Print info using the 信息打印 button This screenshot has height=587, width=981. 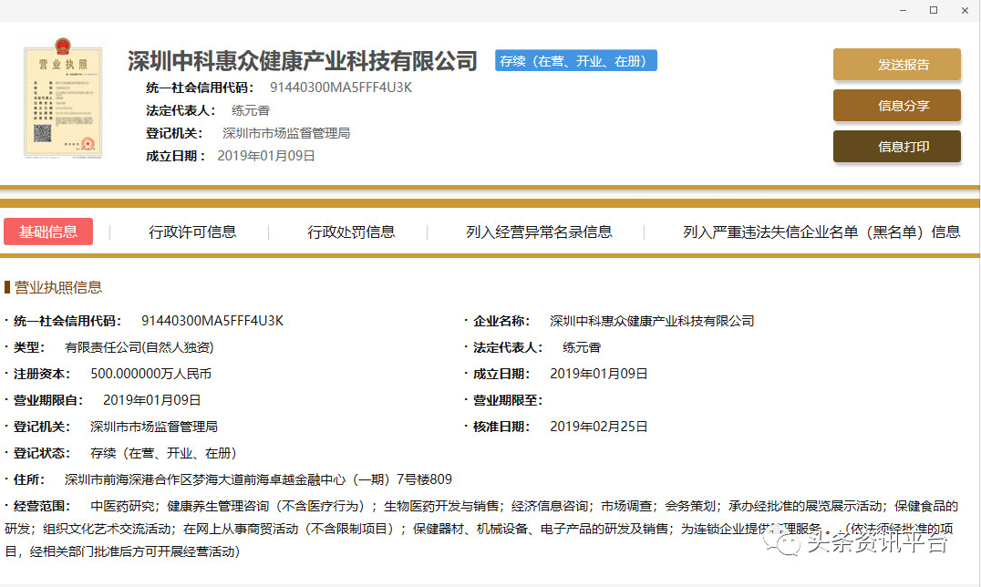pos(896,147)
